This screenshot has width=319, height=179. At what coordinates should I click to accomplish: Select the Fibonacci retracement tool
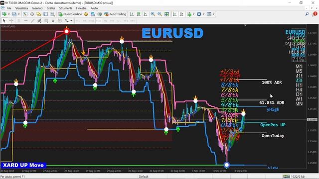(46, 21)
